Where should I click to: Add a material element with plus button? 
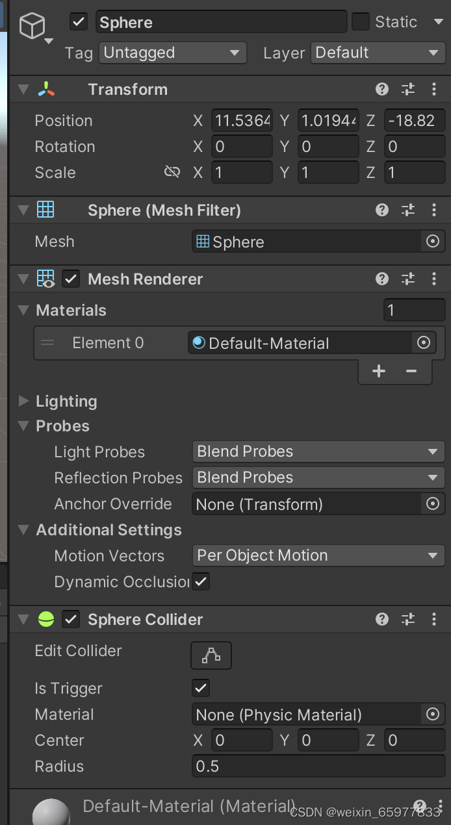click(379, 371)
